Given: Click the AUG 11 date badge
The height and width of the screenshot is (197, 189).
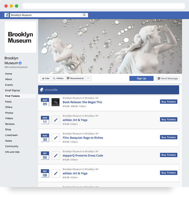Looking at the screenshot, I should coord(45,120).
